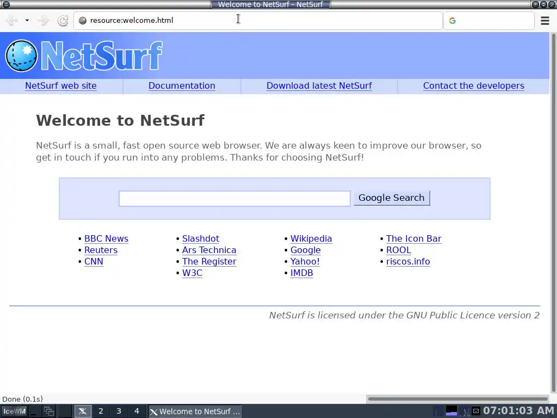The height and width of the screenshot is (418, 557).
Task: Go back with the back arrow button
Action: pyautogui.click(x=12, y=21)
